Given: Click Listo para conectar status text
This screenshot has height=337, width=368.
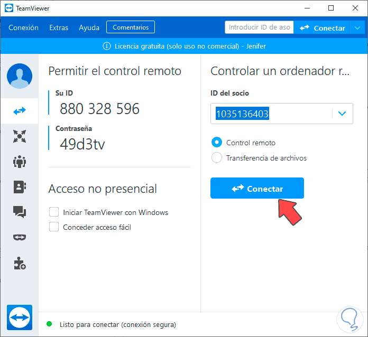Looking at the screenshot, I should click(118, 324).
